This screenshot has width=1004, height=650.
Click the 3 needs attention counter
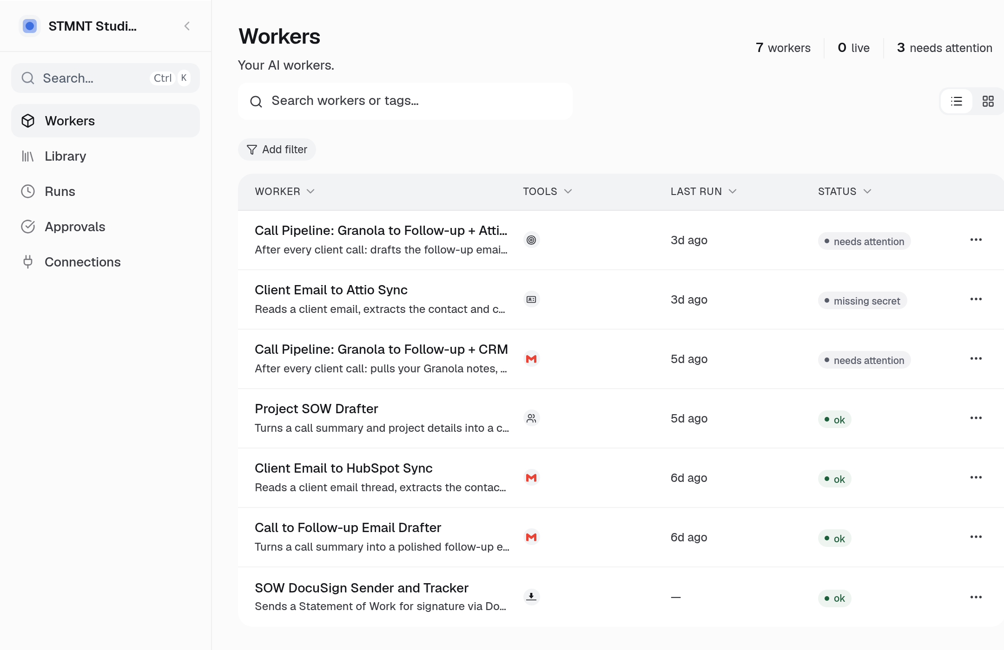pos(944,48)
